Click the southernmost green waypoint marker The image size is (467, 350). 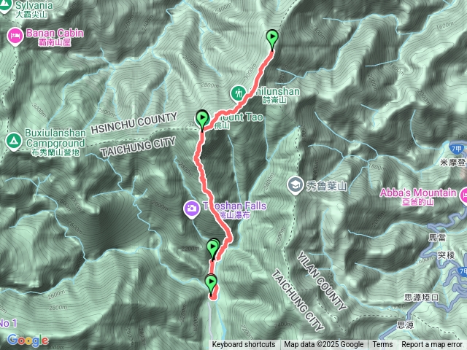211,283
